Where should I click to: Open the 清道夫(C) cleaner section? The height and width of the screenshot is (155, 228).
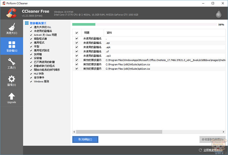pyautogui.click(x=11, y=29)
